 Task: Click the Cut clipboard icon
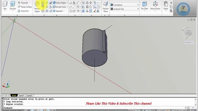pyautogui.click(x=171, y=3)
